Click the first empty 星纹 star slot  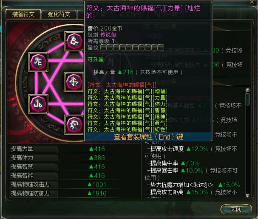[x=103, y=47]
